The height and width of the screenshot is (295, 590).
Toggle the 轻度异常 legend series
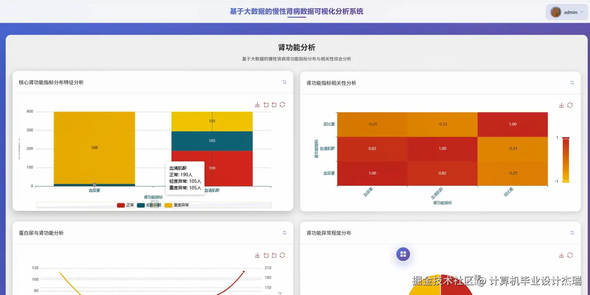[x=149, y=205]
